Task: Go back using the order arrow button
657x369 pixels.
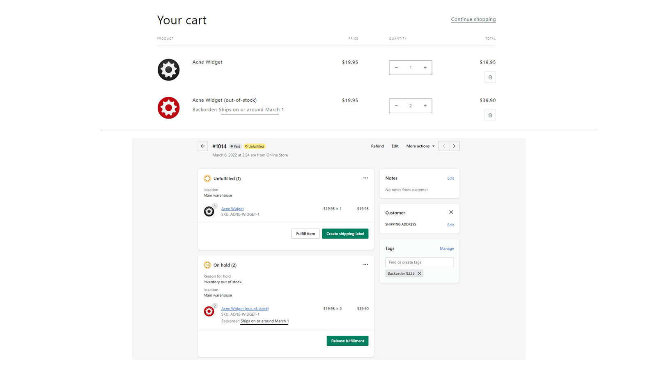Action: point(203,146)
